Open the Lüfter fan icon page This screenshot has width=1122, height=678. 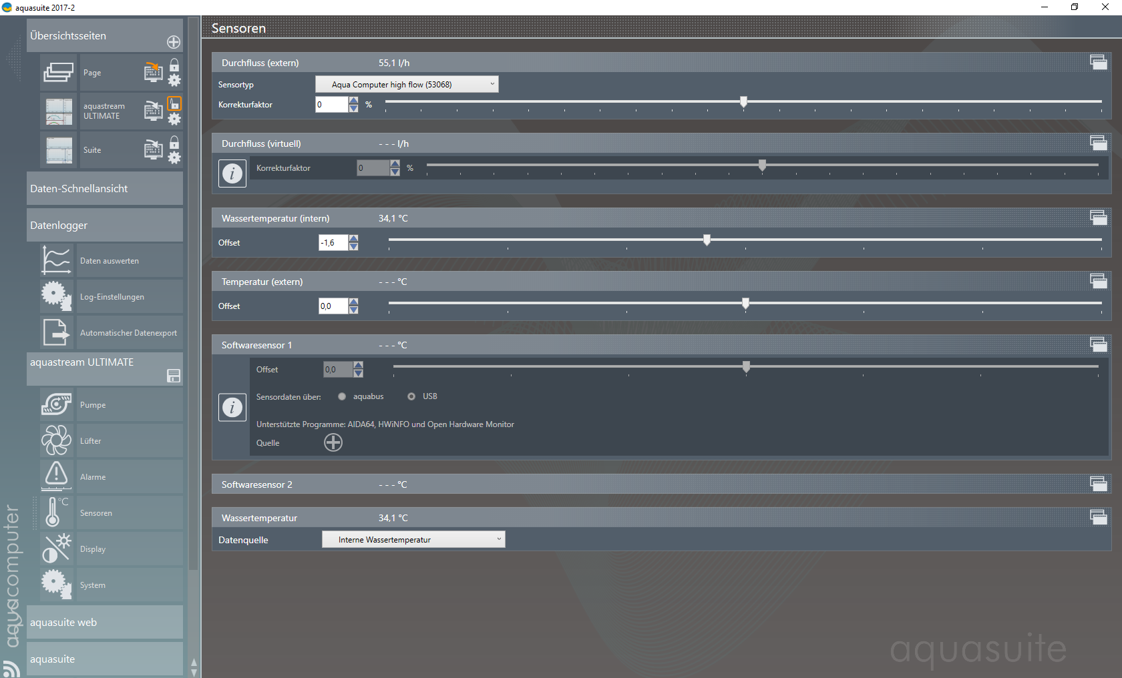pos(56,440)
